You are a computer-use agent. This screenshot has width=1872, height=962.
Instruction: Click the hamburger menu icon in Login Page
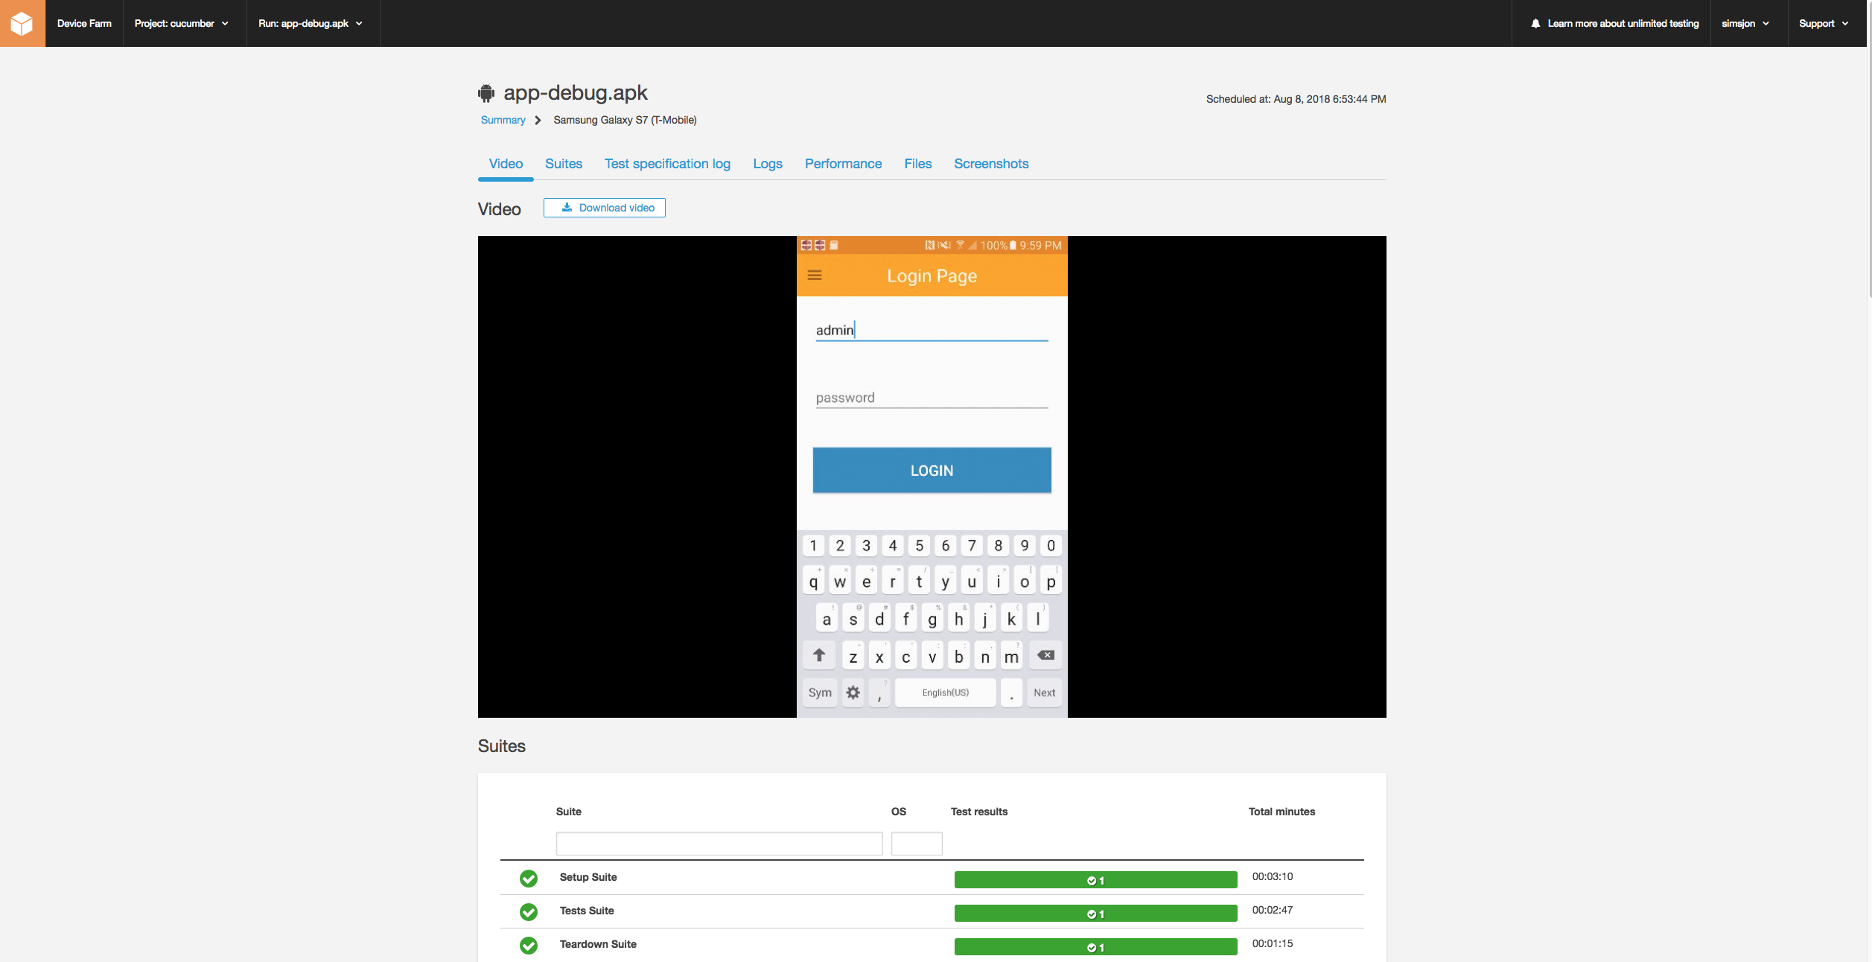pos(815,275)
